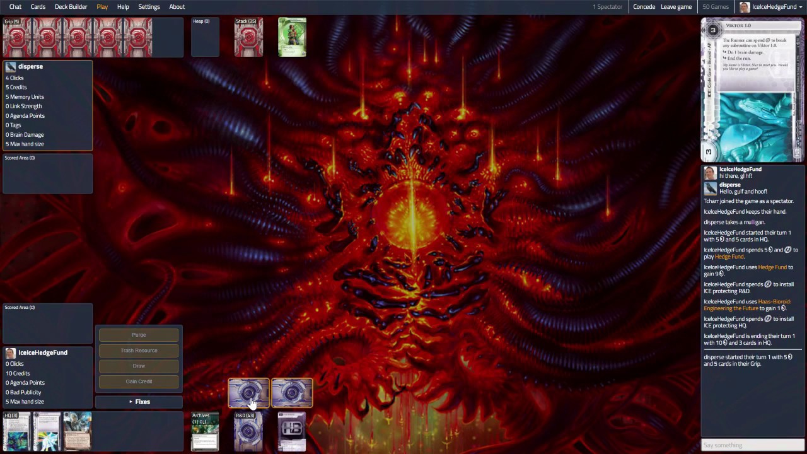
Task: Click Leave game
Action: 676,7
